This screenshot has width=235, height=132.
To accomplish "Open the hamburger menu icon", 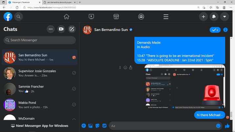I will (166, 17).
